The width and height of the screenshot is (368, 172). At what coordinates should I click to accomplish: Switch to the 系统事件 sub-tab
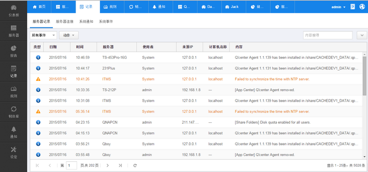pyautogui.click(x=106, y=22)
